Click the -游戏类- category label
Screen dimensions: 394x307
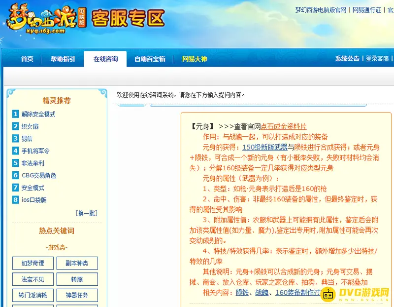(57, 247)
